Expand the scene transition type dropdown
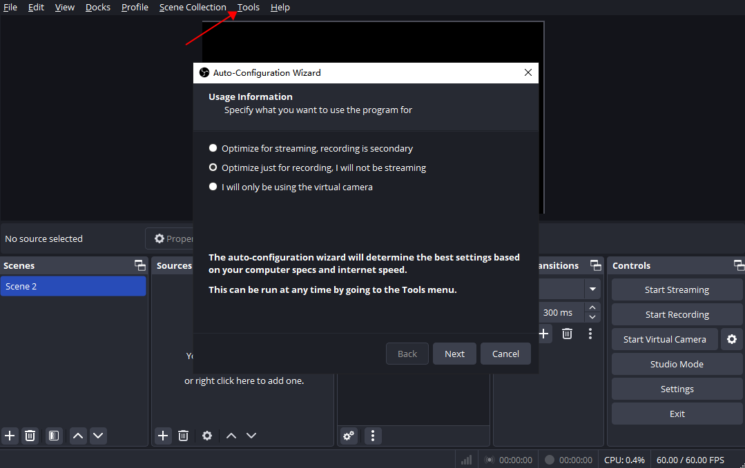 pyautogui.click(x=592, y=289)
